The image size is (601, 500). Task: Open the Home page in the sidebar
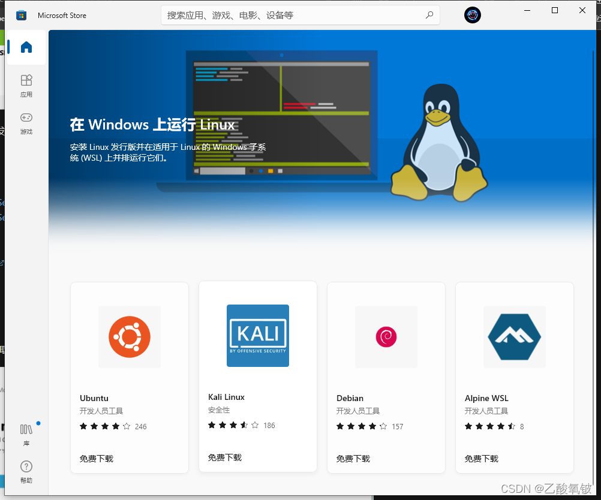point(26,47)
